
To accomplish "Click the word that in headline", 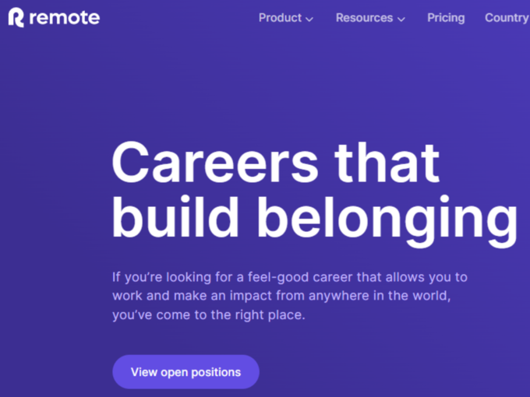I will click(x=387, y=163).
